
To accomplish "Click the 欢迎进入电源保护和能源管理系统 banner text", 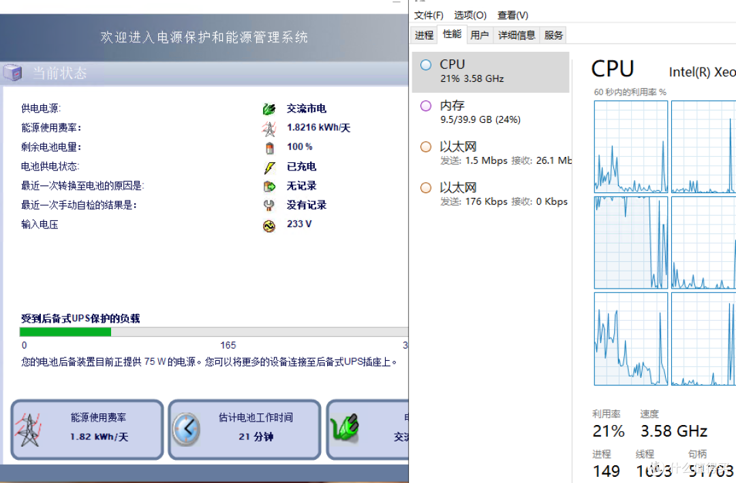I will click(204, 38).
